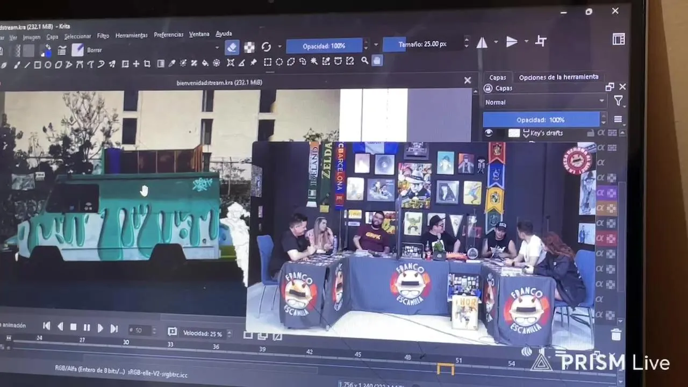Screen dimensions: 688x387
Task: Select the Fill bucket tool
Action: pos(205,63)
